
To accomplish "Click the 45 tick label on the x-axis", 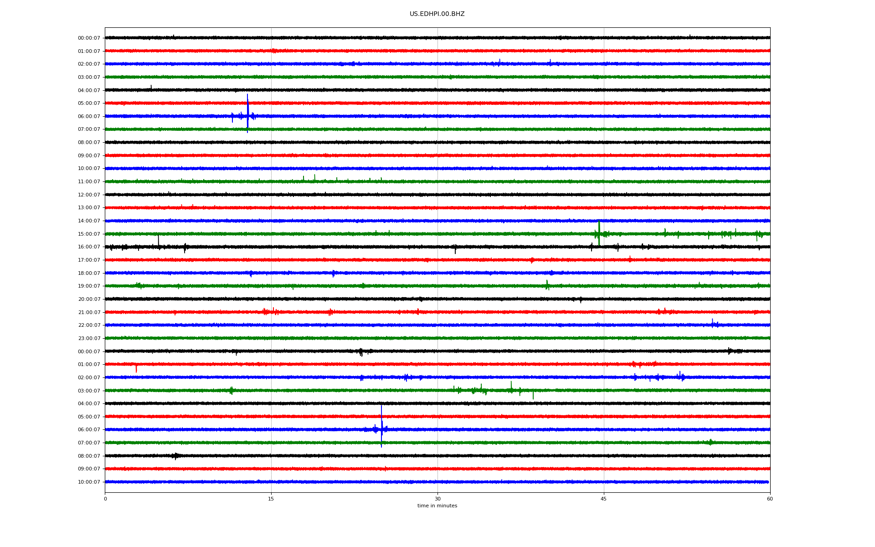I will [604, 499].
